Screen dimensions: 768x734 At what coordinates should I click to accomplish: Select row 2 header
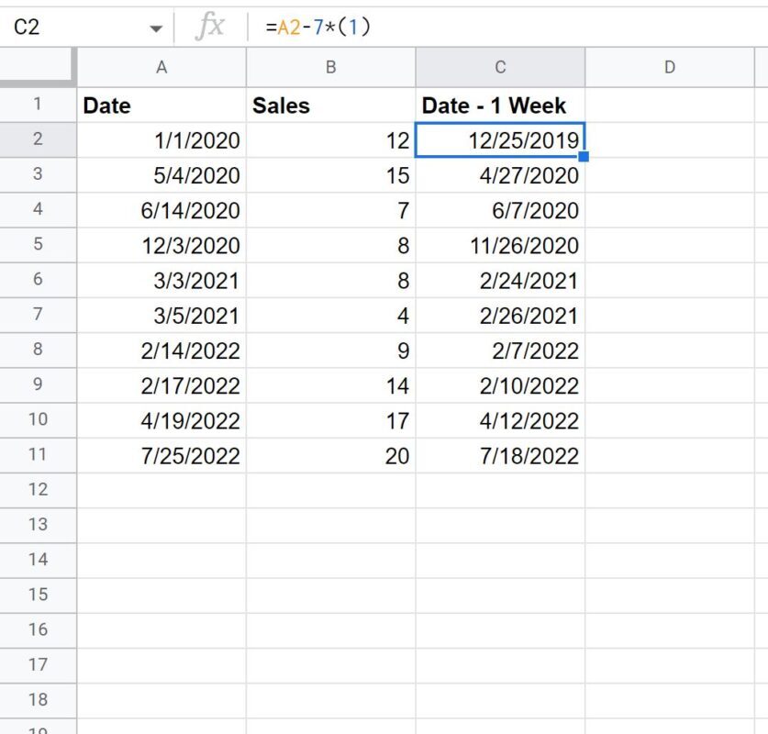[38, 140]
